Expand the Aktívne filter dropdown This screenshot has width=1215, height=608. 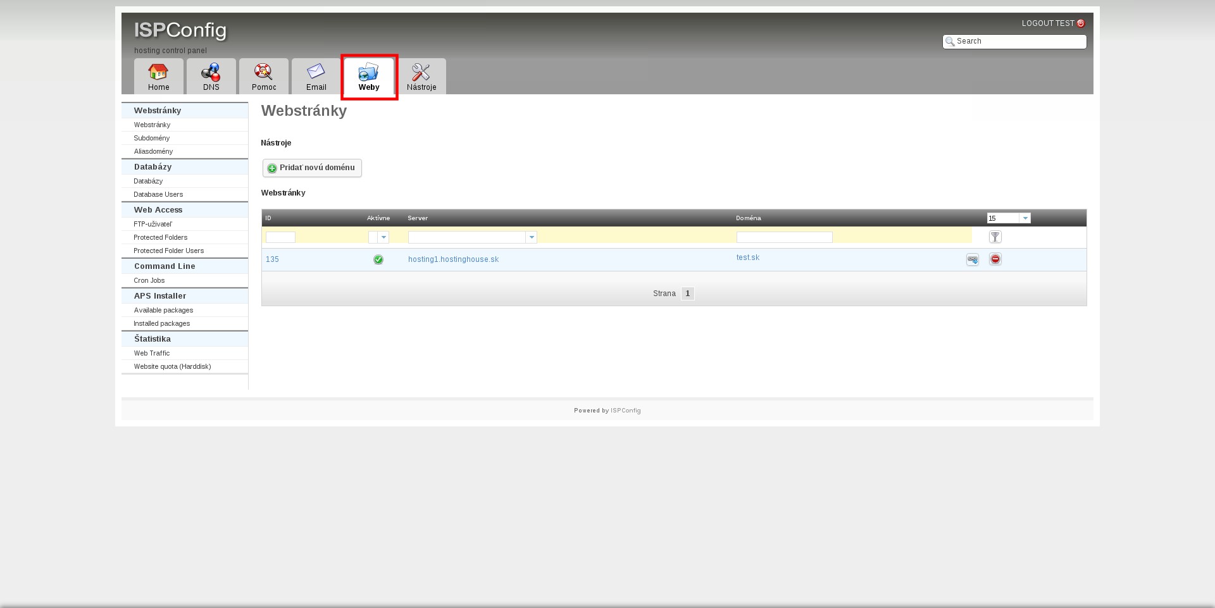click(x=383, y=237)
